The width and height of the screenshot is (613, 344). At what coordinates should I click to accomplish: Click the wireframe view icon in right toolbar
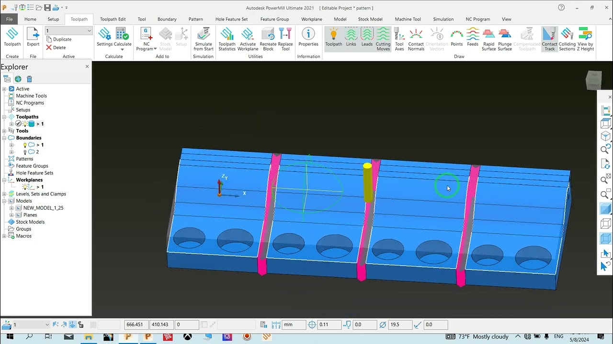coord(606,224)
